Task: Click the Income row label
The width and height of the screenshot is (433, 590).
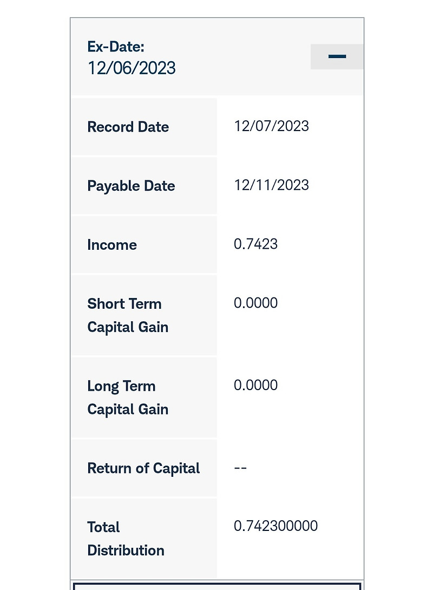Action: [112, 245]
